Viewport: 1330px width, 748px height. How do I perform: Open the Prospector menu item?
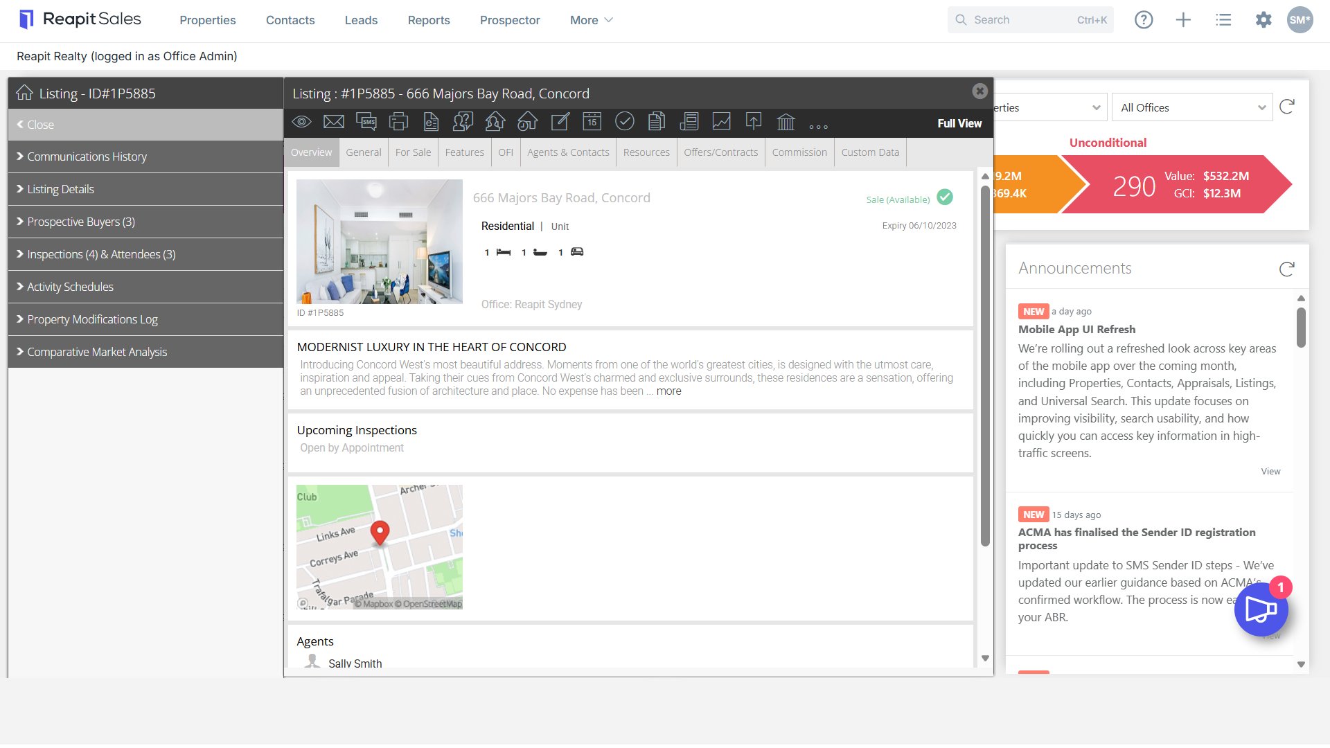(x=510, y=20)
